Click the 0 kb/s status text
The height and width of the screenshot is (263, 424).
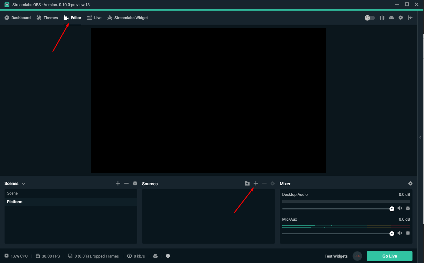tap(139, 256)
